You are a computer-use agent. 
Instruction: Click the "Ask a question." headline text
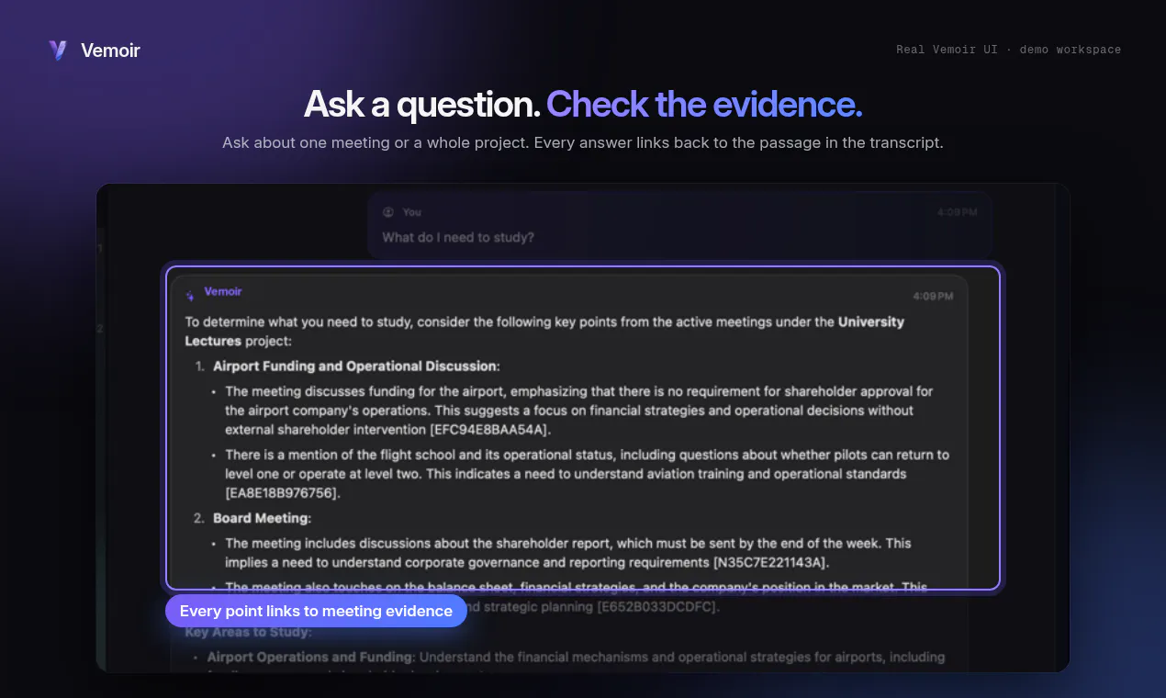click(422, 105)
